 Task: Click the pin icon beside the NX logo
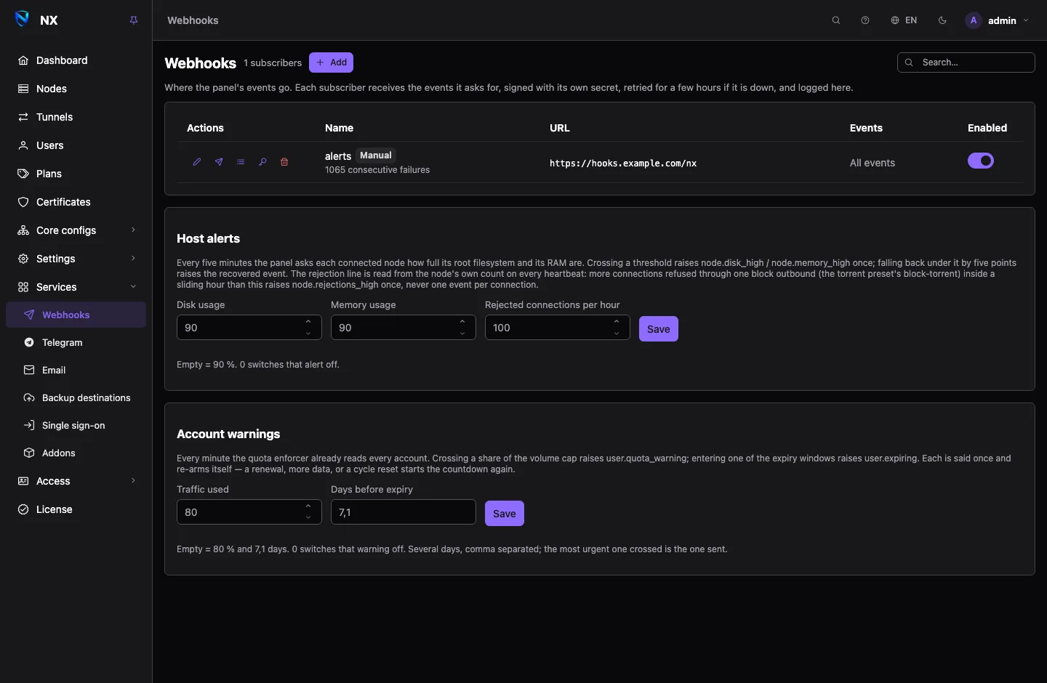(134, 20)
